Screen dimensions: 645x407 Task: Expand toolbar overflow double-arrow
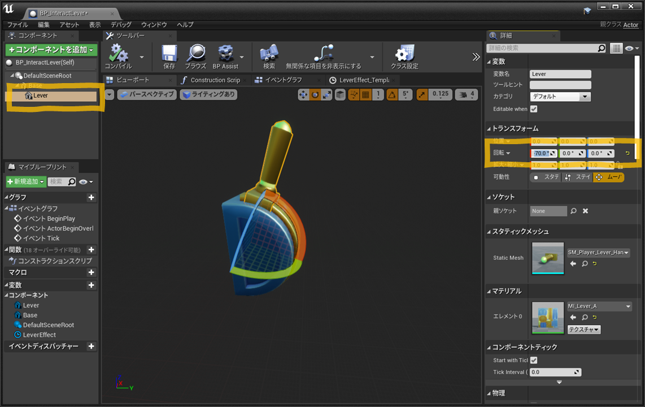click(476, 57)
